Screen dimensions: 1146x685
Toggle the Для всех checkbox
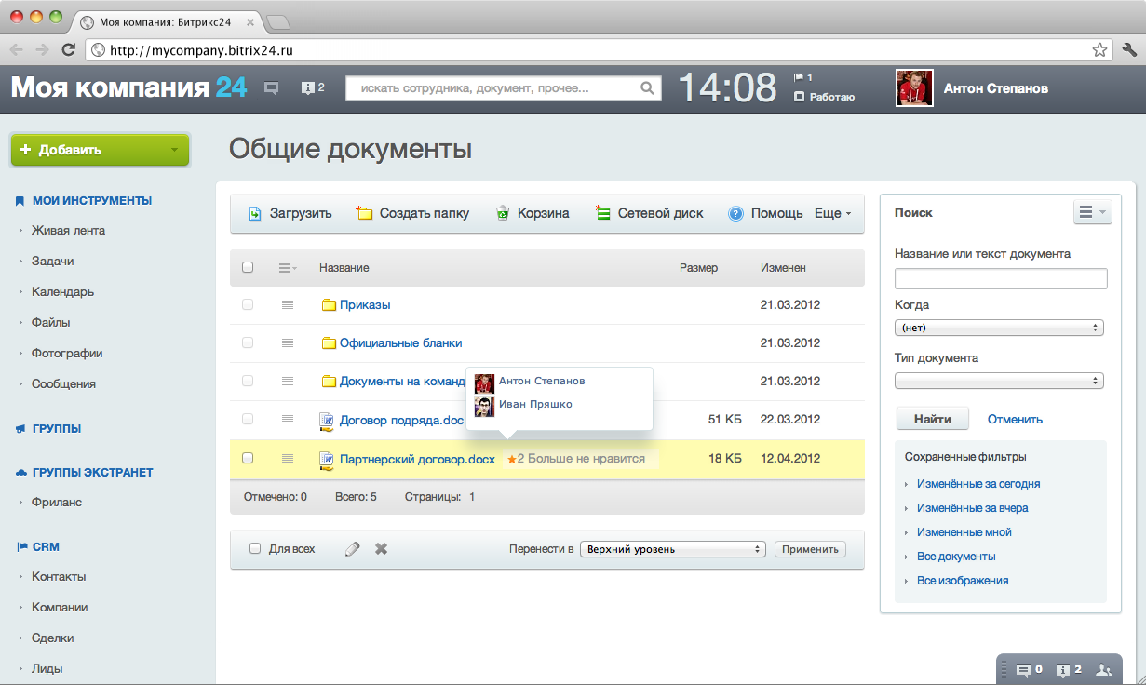255,549
